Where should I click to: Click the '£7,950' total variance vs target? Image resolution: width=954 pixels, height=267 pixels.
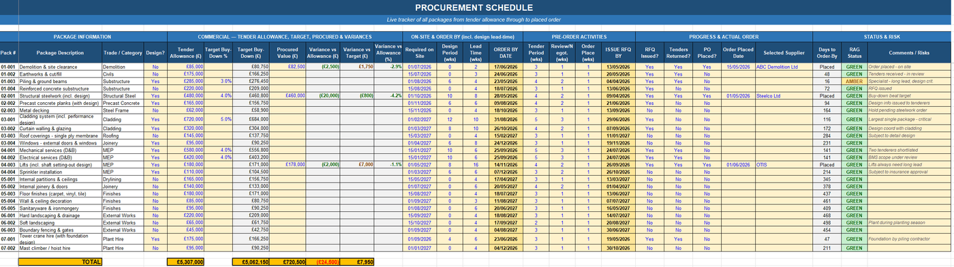point(357,262)
